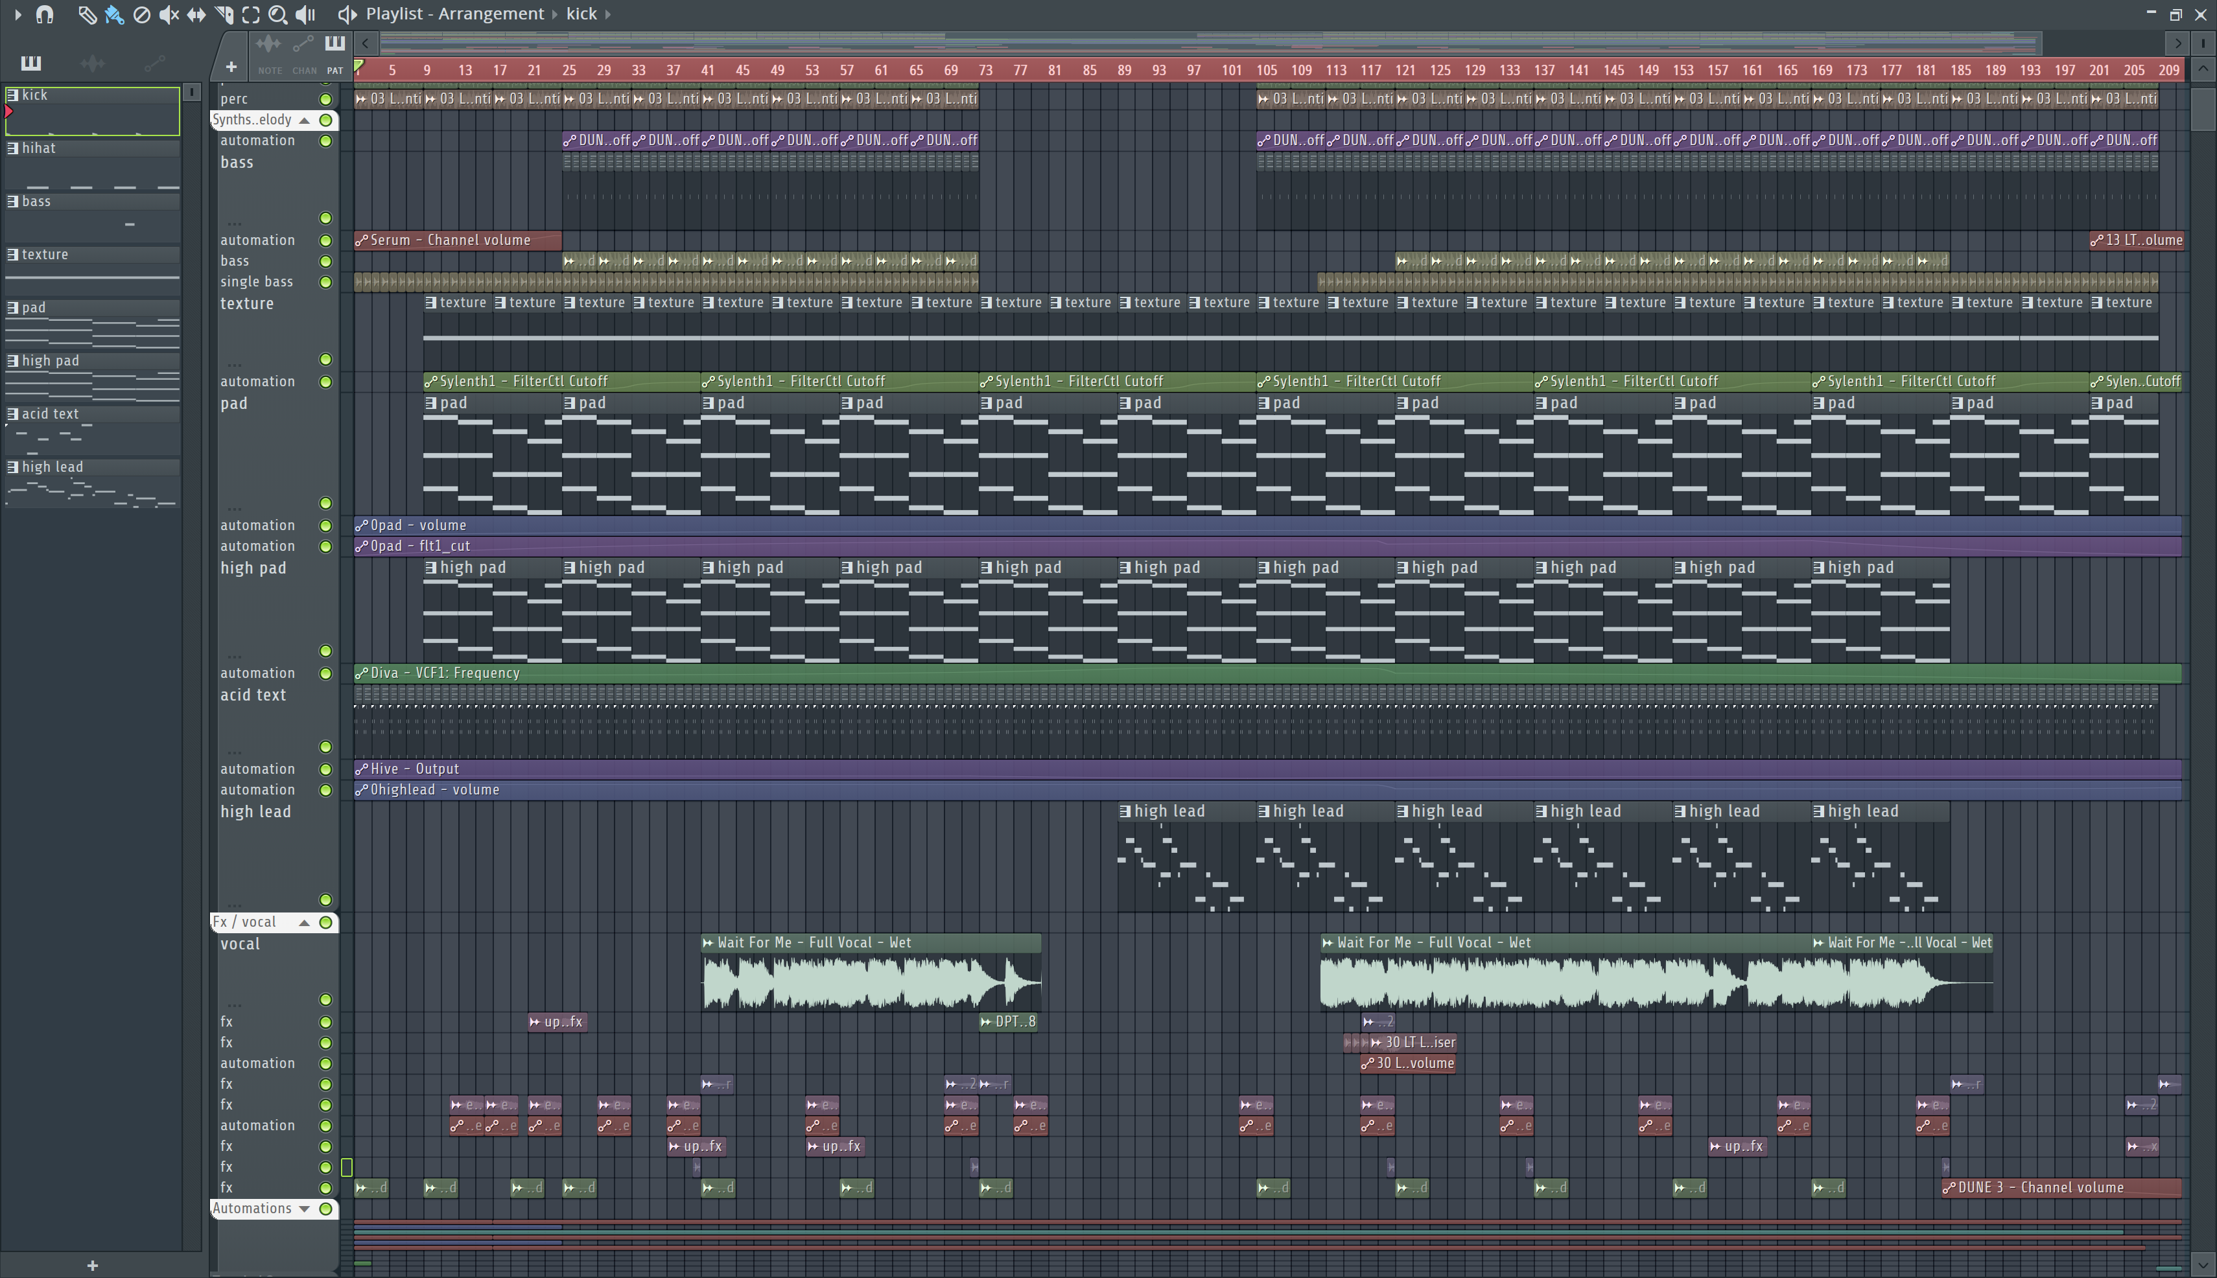Open arrow after Arrangement in title

(x=555, y=14)
